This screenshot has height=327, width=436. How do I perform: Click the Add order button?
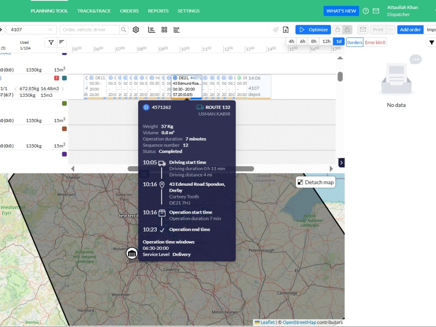(x=410, y=30)
